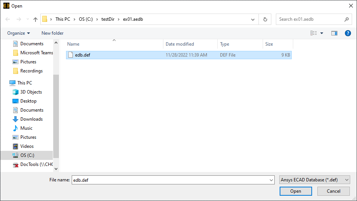357x201 pixels.
Task: Click the OS (C:) drive icon
Action: (15, 155)
